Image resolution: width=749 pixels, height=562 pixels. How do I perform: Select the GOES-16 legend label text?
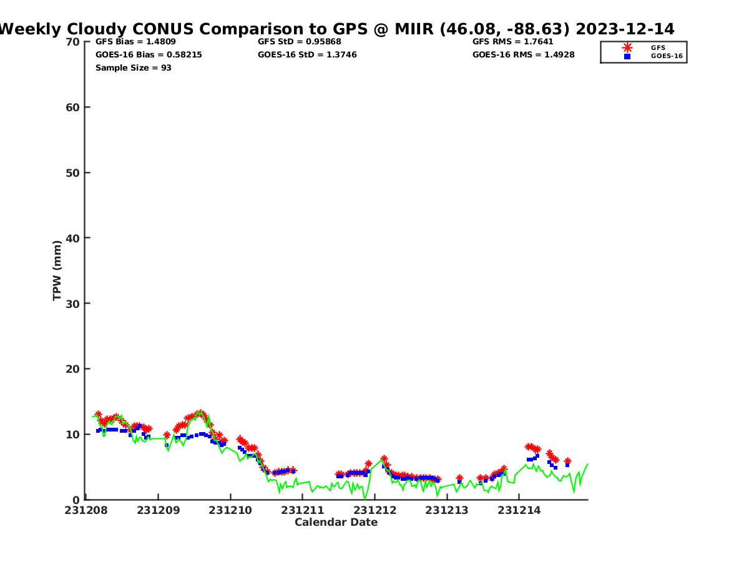667,56
